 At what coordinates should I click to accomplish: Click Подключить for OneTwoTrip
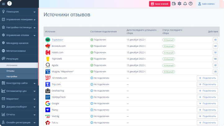click(x=208, y=91)
